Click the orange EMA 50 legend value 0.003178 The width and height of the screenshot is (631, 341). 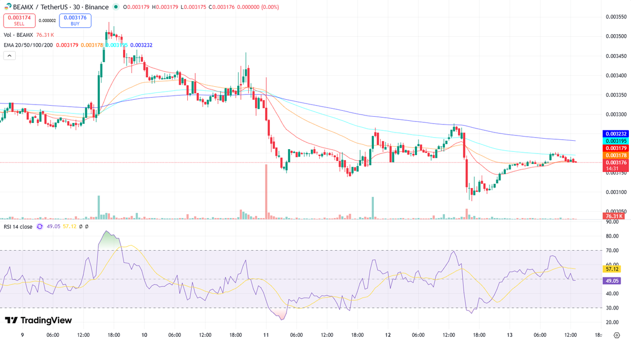pos(92,45)
